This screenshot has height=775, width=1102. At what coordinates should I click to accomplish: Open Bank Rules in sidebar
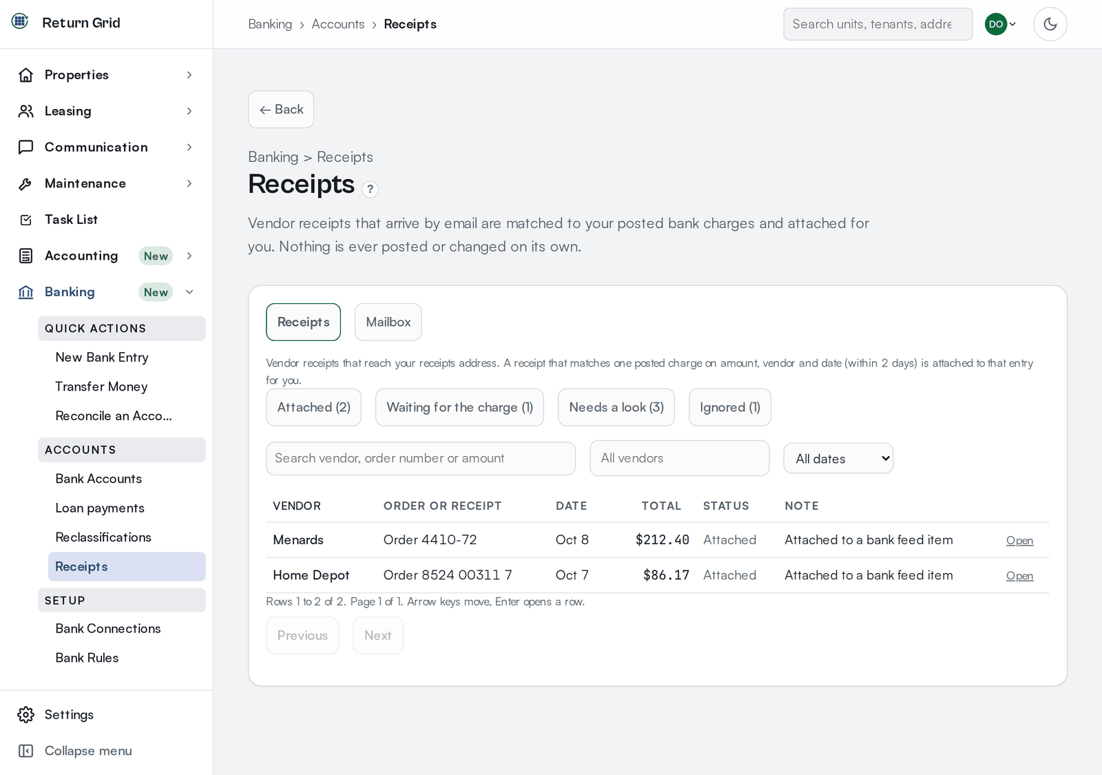pyautogui.click(x=87, y=658)
